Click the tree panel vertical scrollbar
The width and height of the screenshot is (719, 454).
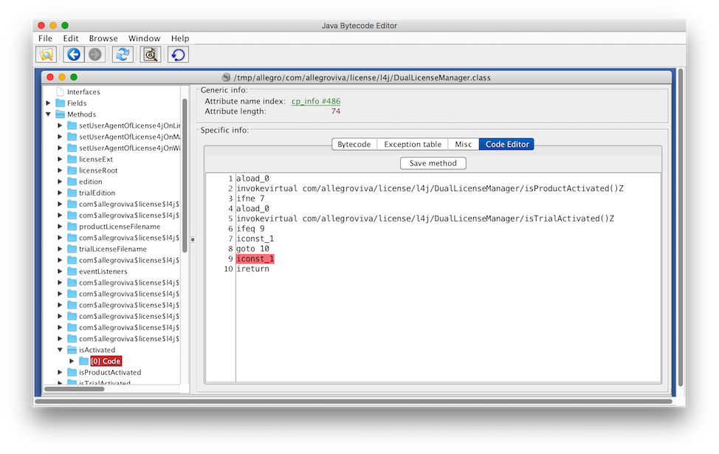click(x=185, y=175)
